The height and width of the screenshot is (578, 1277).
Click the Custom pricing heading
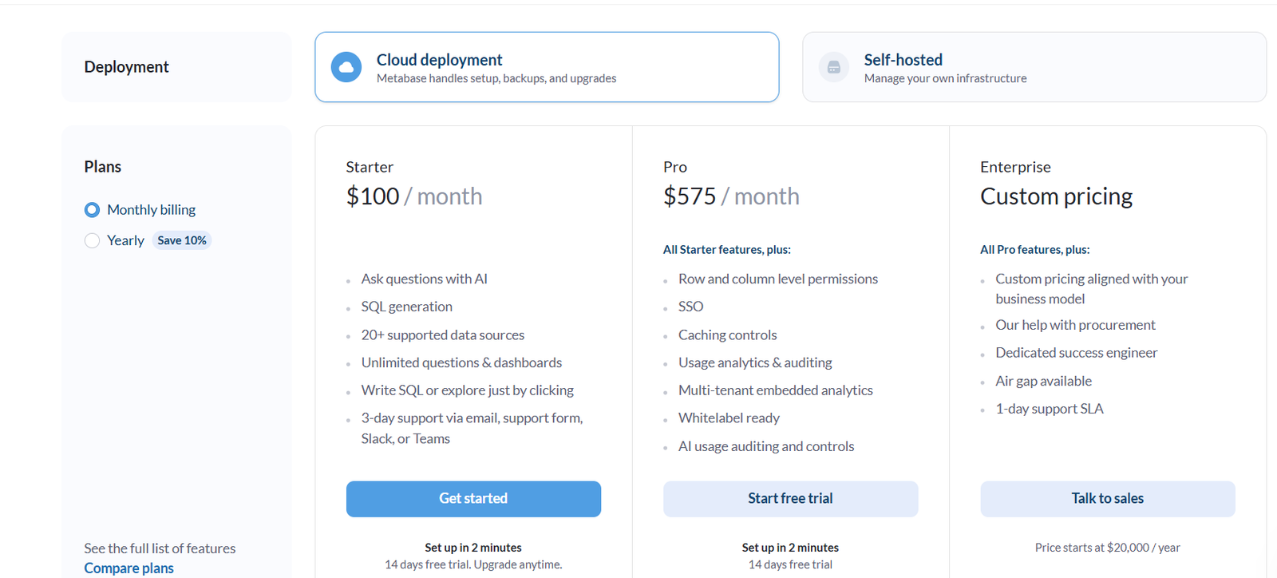click(1057, 196)
